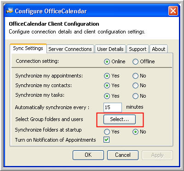Click the Cancel button
Screen dimensions: 184x171
[123, 155]
